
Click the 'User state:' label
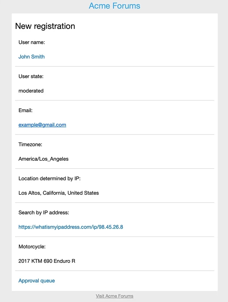pyautogui.click(x=31, y=76)
